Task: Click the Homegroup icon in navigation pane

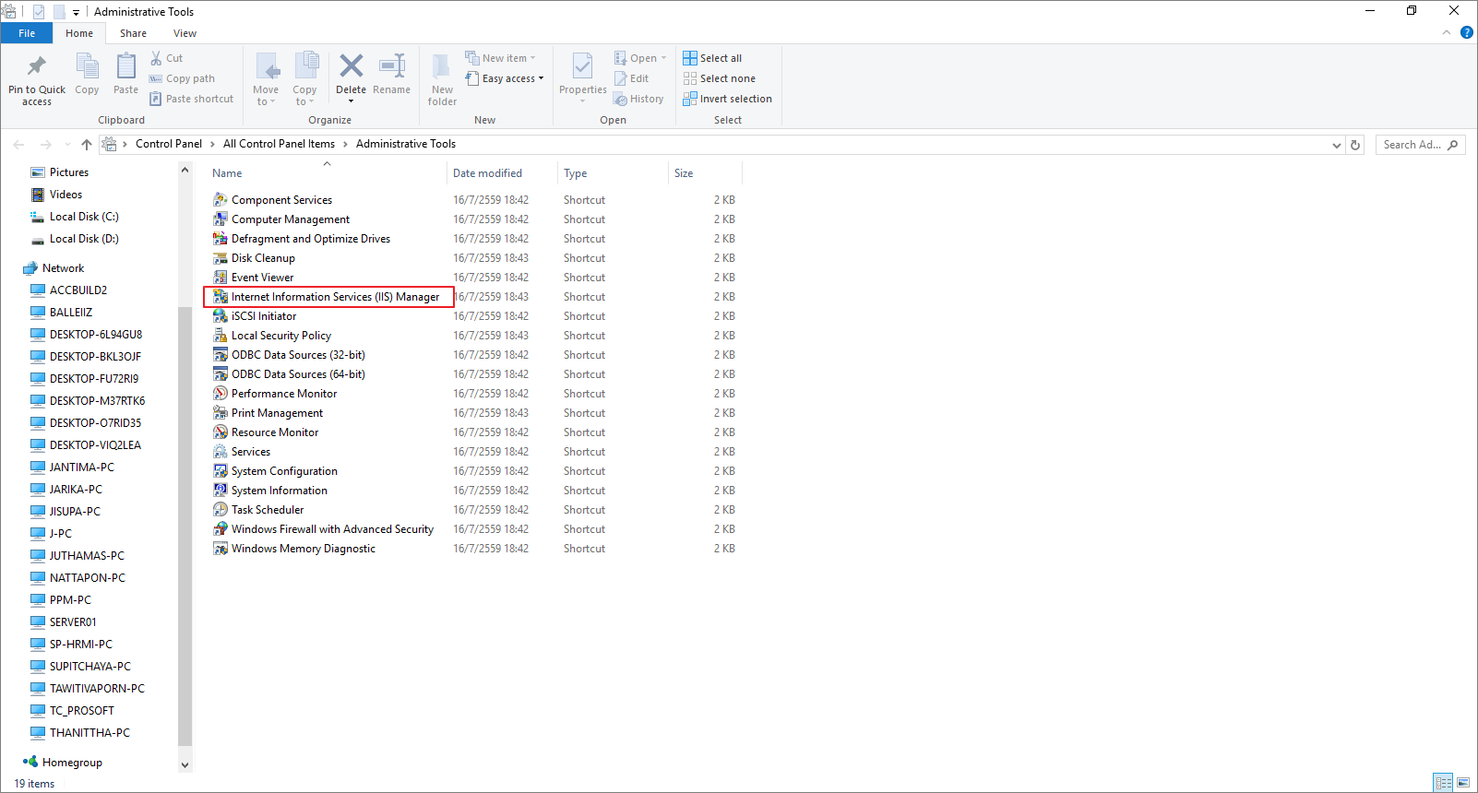Action: click(30, 763)
